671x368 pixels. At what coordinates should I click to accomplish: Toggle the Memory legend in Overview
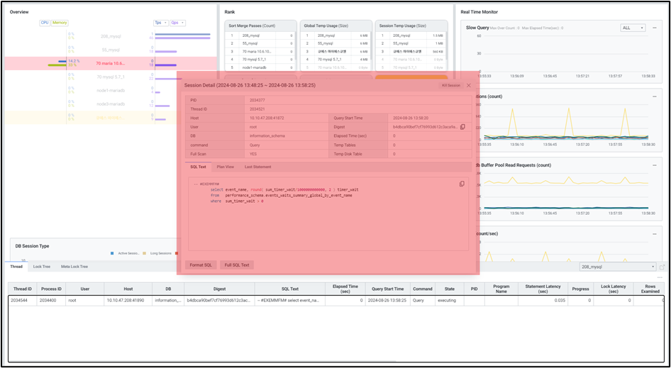(x=60, y=23)
